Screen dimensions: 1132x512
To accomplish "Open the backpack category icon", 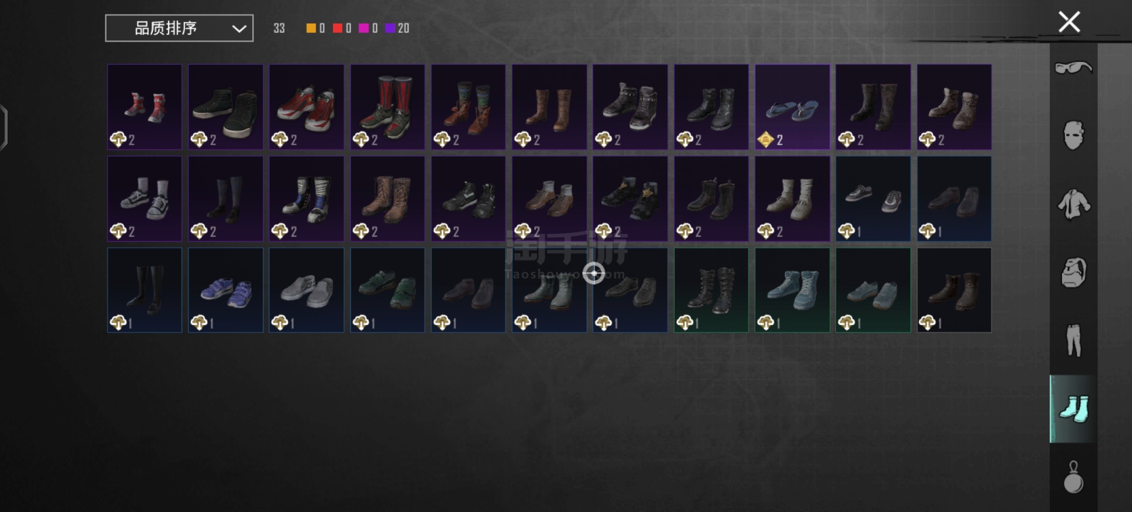I will coord(1073,273).
